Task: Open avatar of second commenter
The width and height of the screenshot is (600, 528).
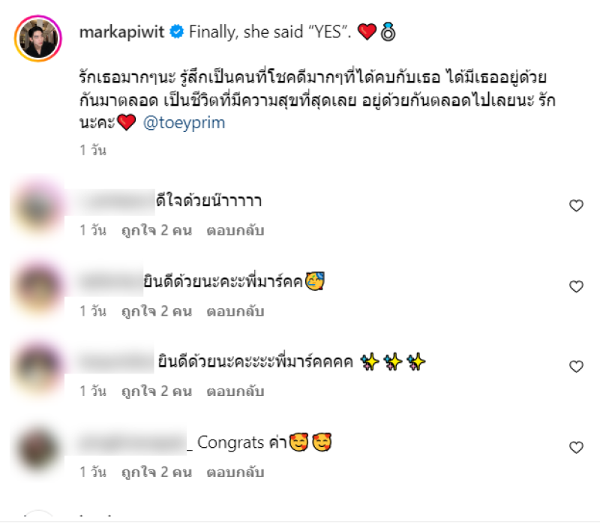Action: click(x=37, y=287)
